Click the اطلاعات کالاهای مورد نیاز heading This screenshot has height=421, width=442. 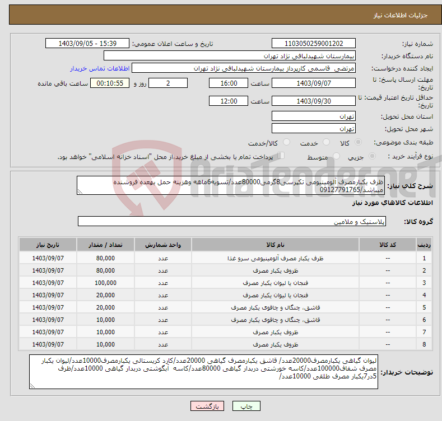pyautogui.click(x=392, y=203)
